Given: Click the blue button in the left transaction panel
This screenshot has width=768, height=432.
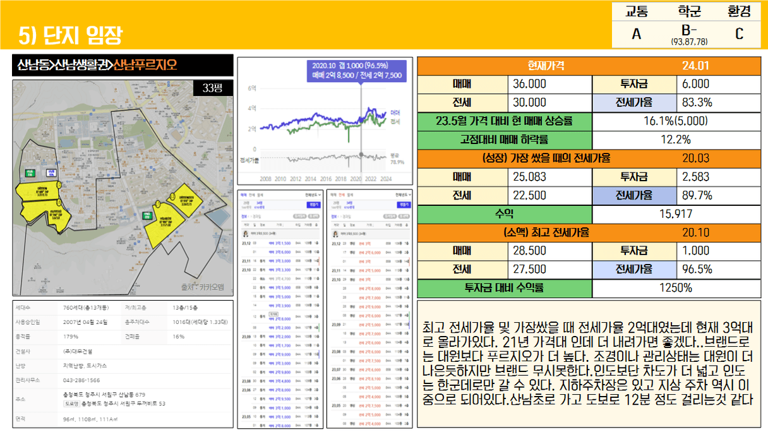Looking at the screenshot, I should pos(313,205).
